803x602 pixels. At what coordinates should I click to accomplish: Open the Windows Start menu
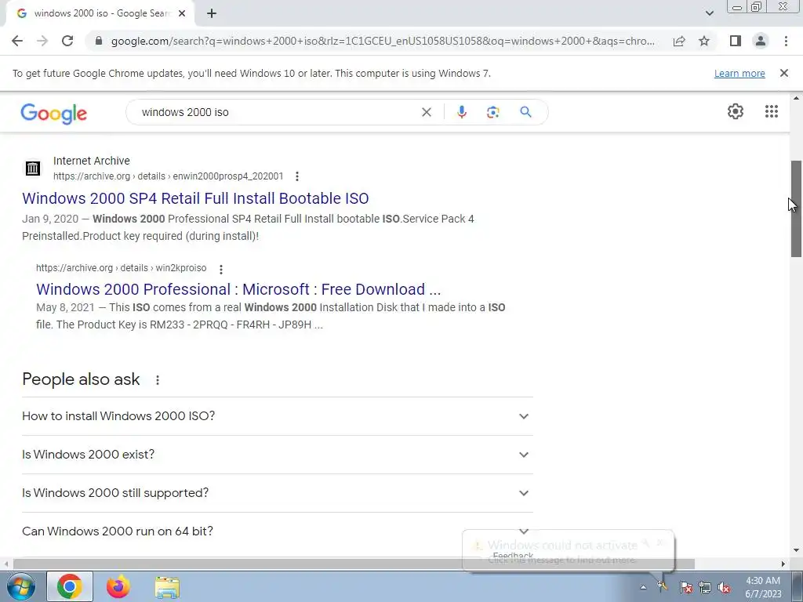(x=20, y=586)
